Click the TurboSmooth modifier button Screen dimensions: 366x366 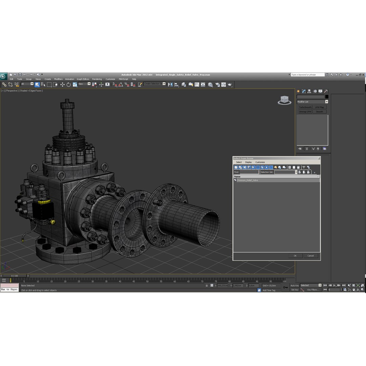click(305, 107)
